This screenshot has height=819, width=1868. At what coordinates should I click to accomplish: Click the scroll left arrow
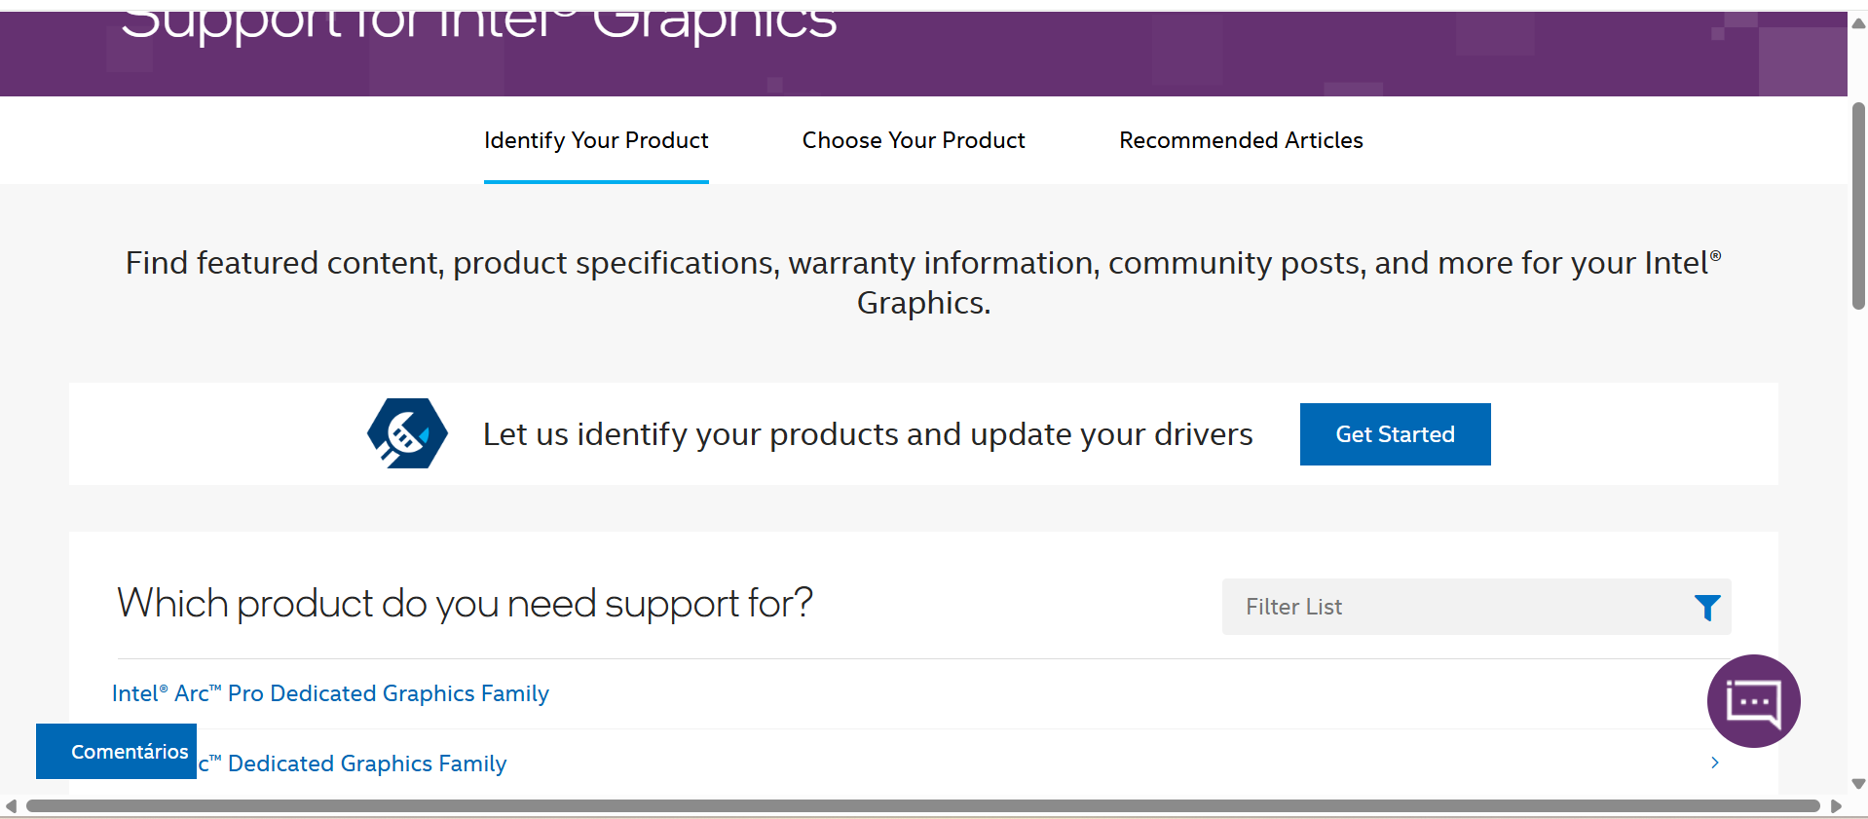tap(11, 805)
